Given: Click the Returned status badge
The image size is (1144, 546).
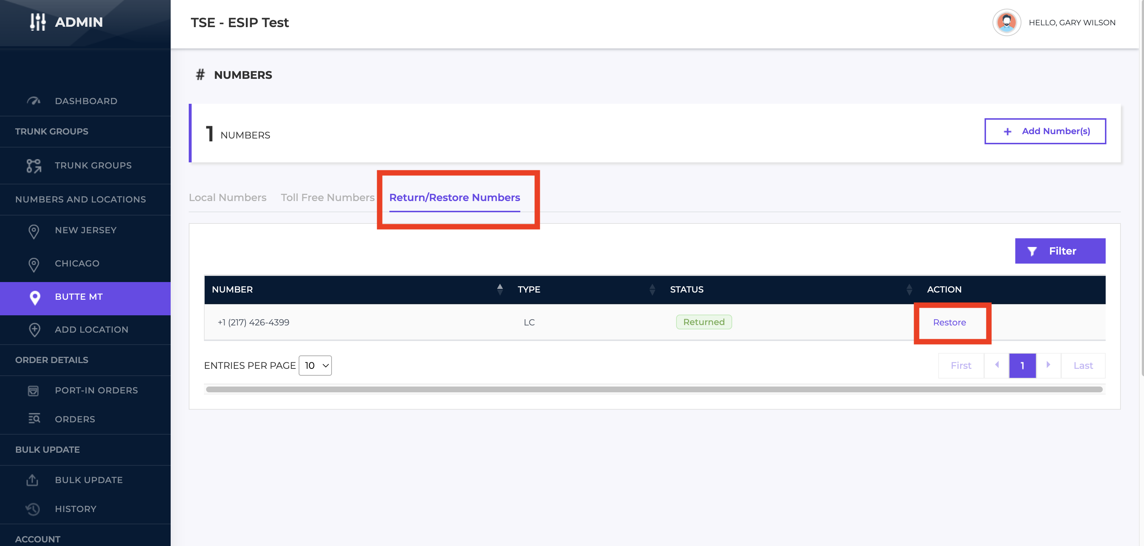Looking at the screenshot, I should (704, 322).
